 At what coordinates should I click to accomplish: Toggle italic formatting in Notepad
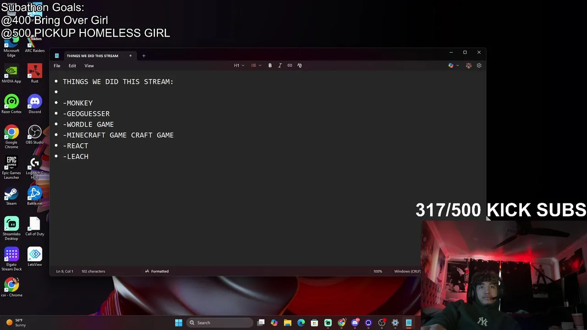[x=280, y=66]
